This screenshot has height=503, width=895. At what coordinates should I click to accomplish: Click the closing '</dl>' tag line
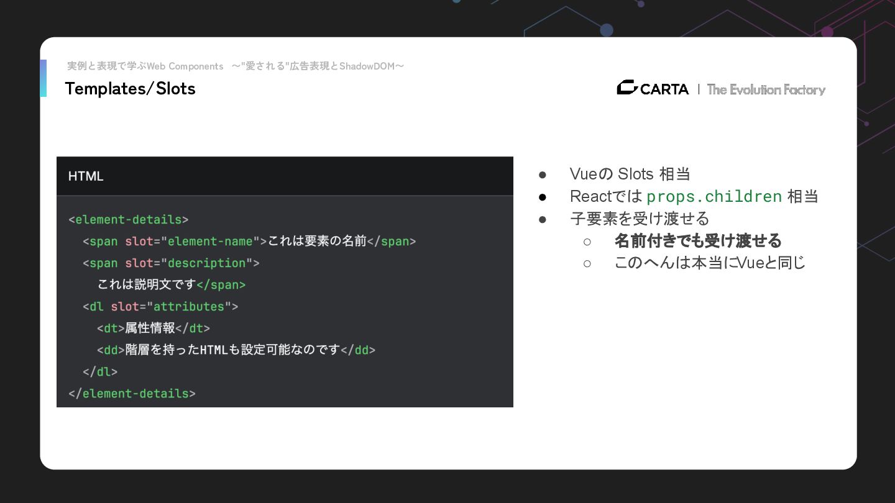click(x=100, y=372)
